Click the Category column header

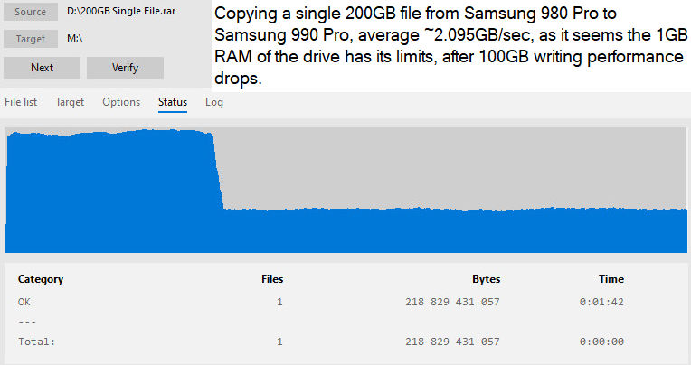click(x=41, y=279)
